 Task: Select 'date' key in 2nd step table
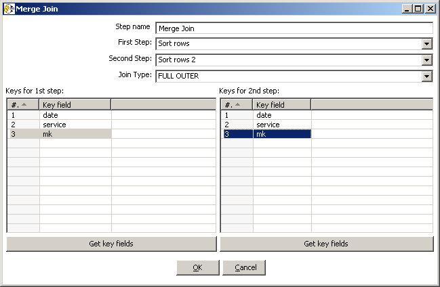click(x=282, y=115)
